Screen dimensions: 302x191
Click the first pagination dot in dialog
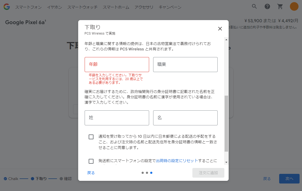[x=142, y=173]
